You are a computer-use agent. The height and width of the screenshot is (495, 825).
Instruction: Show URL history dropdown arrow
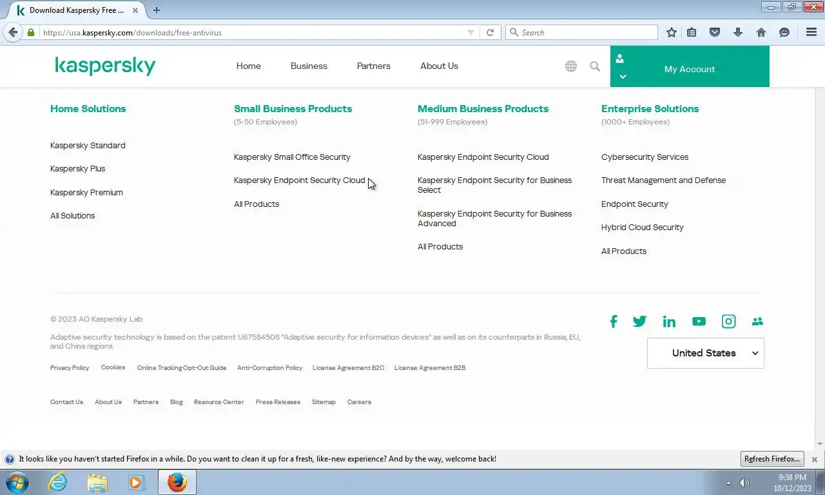(x=471, y=32)
